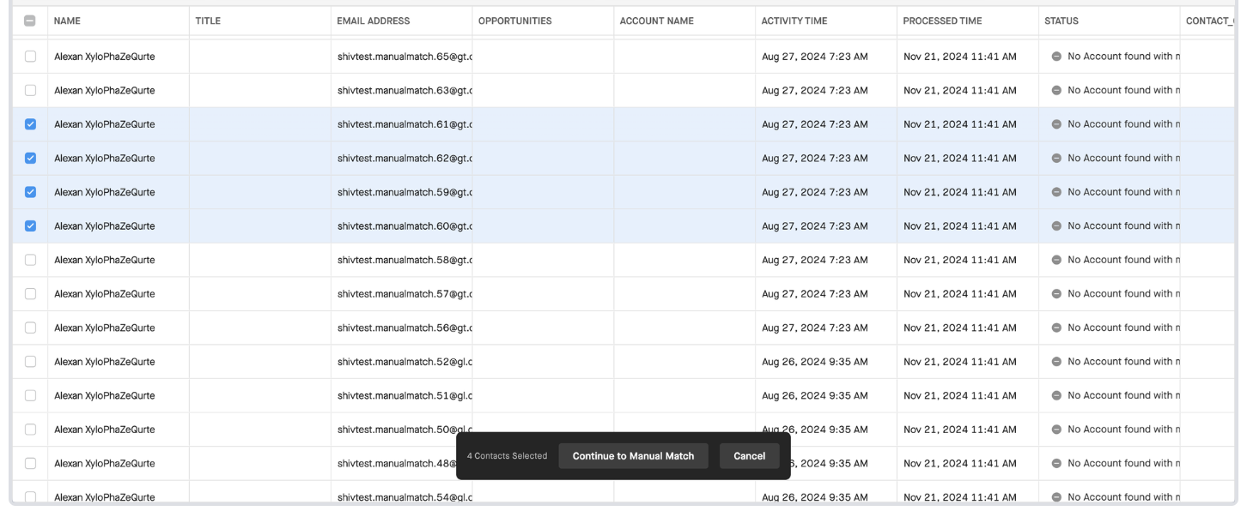Select the checkbox for shivtest.manualmatch.52
This screenshot has height=511, width=1247.
pyautogui.click(x=30, y=362)
